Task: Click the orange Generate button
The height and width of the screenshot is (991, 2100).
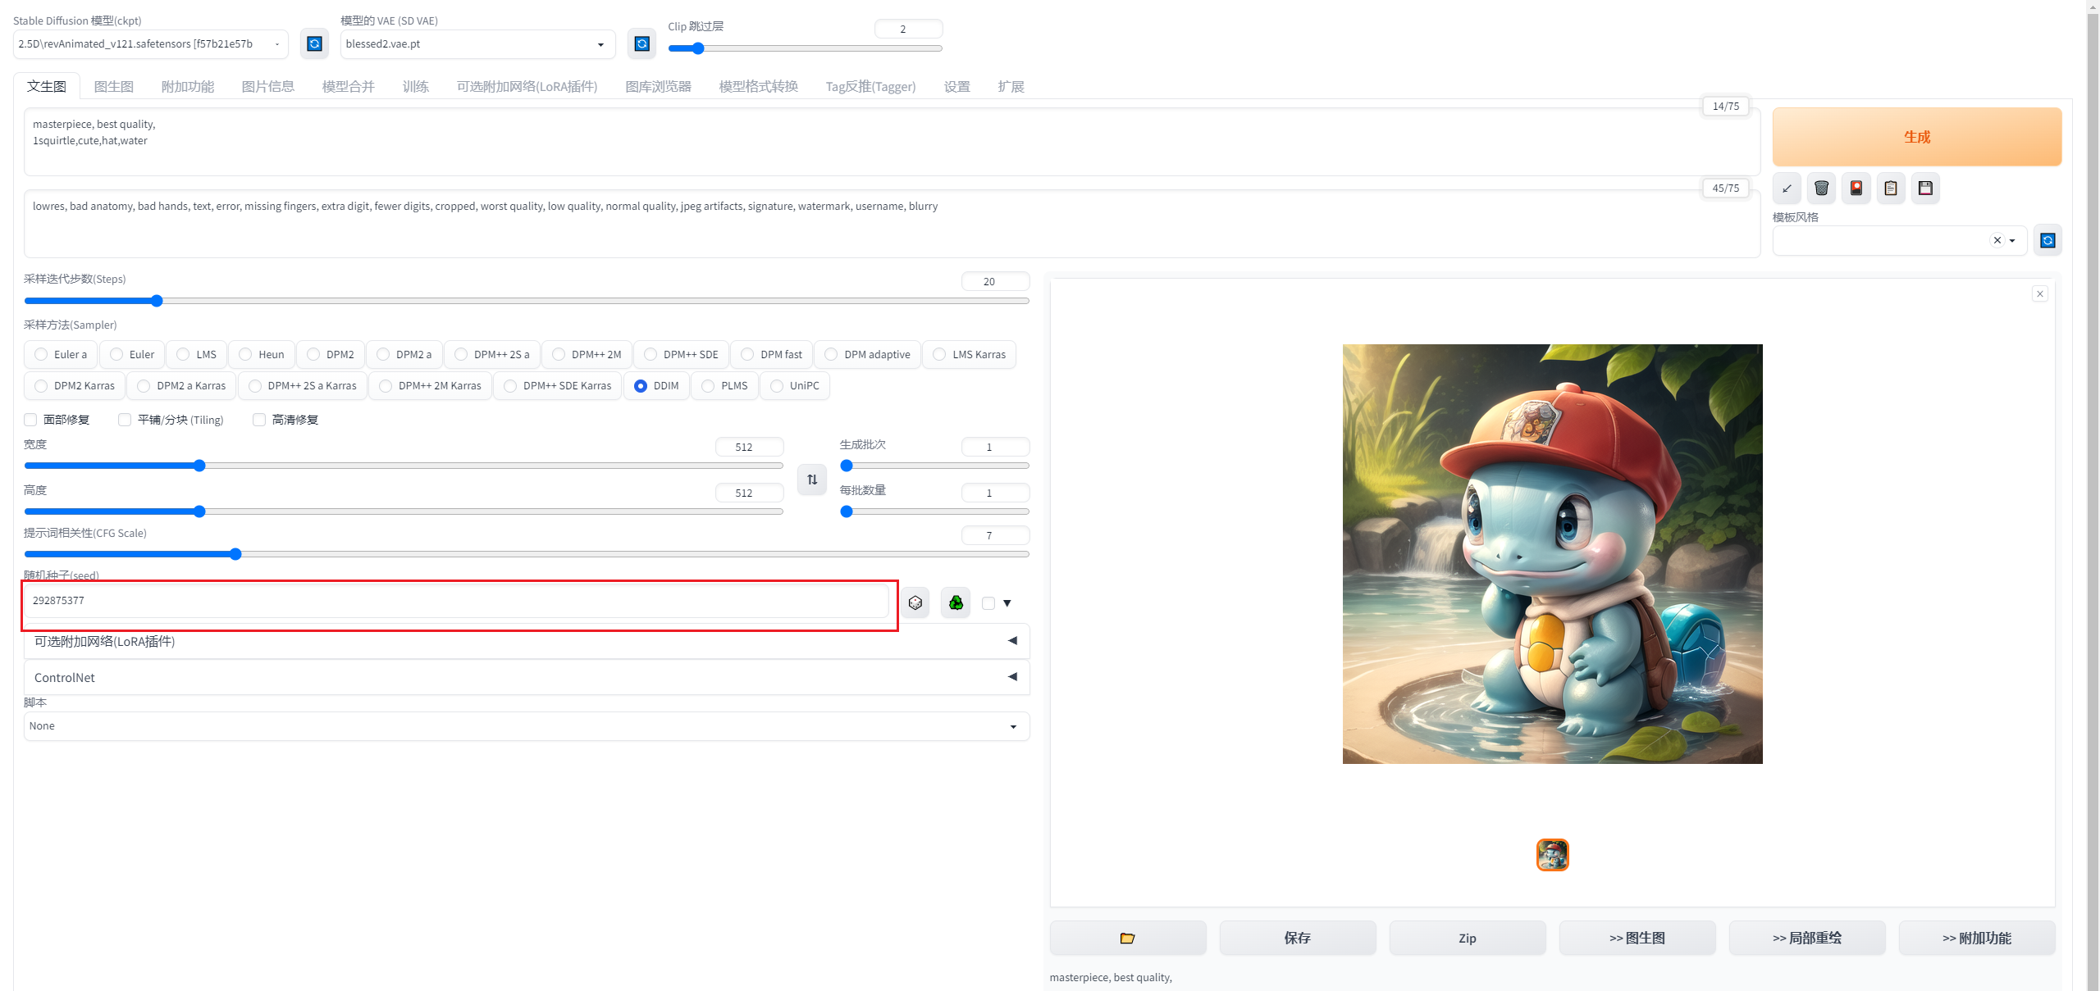Action: [x=1917, y=137]
